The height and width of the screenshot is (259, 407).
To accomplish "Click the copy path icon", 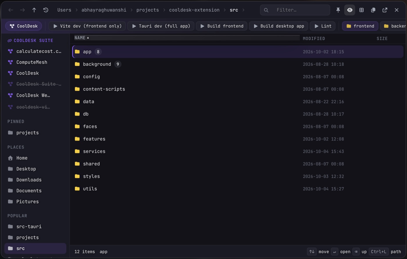I will 373,10.
